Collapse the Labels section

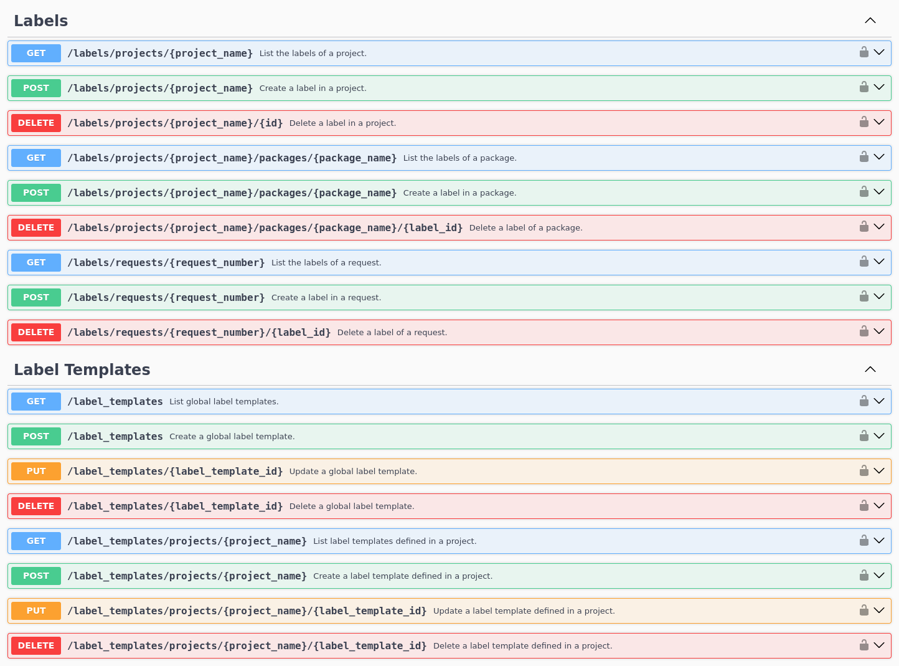tap(870, 21)
